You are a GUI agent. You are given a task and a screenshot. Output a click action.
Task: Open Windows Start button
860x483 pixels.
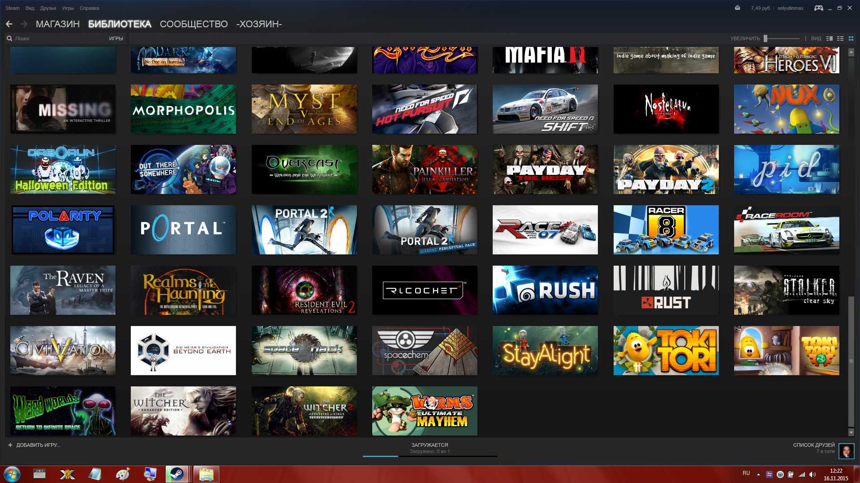[12, 474]
